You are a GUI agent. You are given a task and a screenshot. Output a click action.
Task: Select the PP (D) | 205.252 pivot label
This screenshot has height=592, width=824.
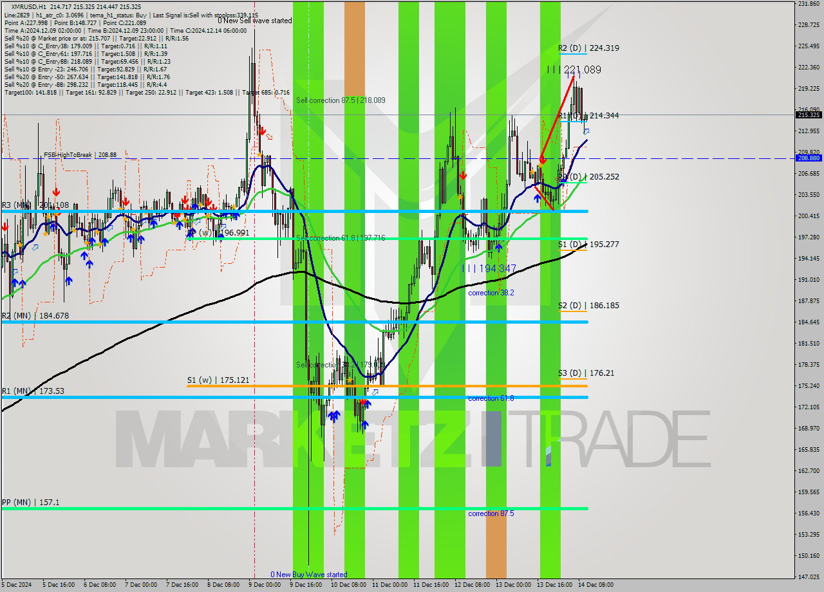[x=588, y=177]
